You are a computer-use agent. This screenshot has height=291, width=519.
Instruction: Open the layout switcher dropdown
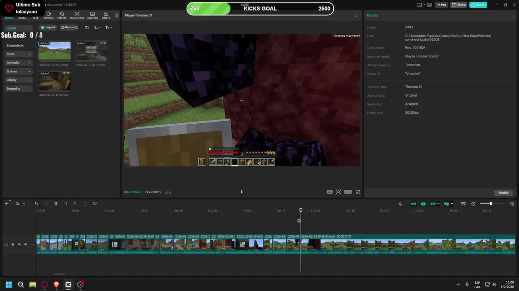(x=422, y=5)
